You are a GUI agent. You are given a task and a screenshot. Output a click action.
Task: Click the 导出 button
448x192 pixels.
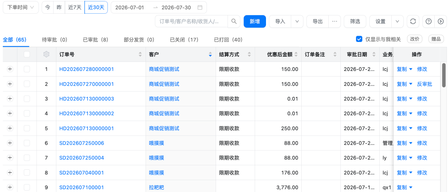(x=318, y=21)
